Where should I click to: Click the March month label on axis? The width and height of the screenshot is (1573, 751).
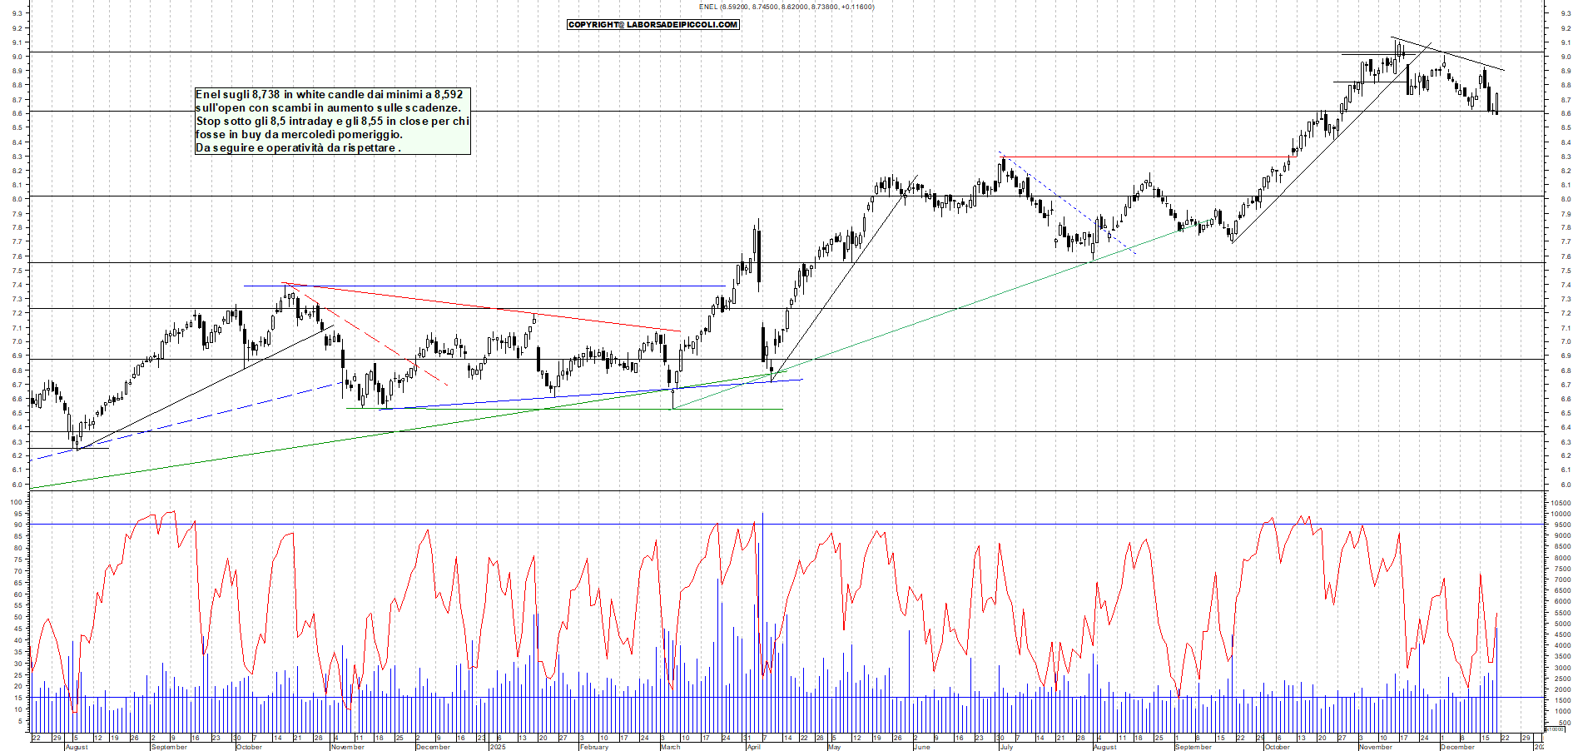coord(670,747)
